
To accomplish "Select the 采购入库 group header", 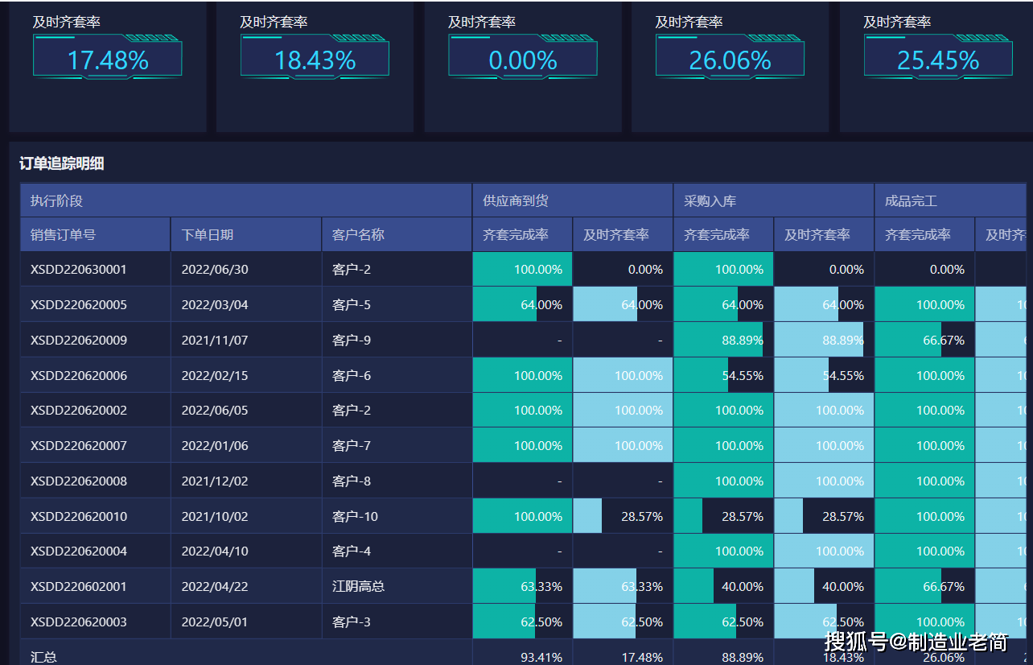I will pyautogui.click(x=773, y=200).
